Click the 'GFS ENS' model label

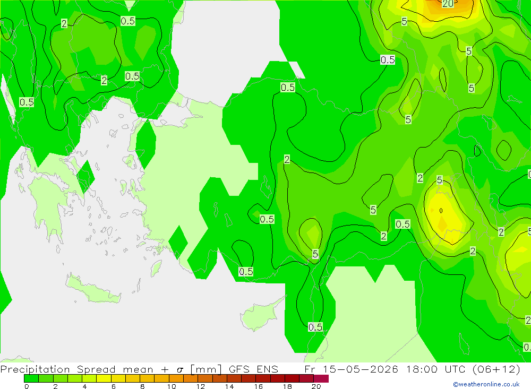coord(253,369)
